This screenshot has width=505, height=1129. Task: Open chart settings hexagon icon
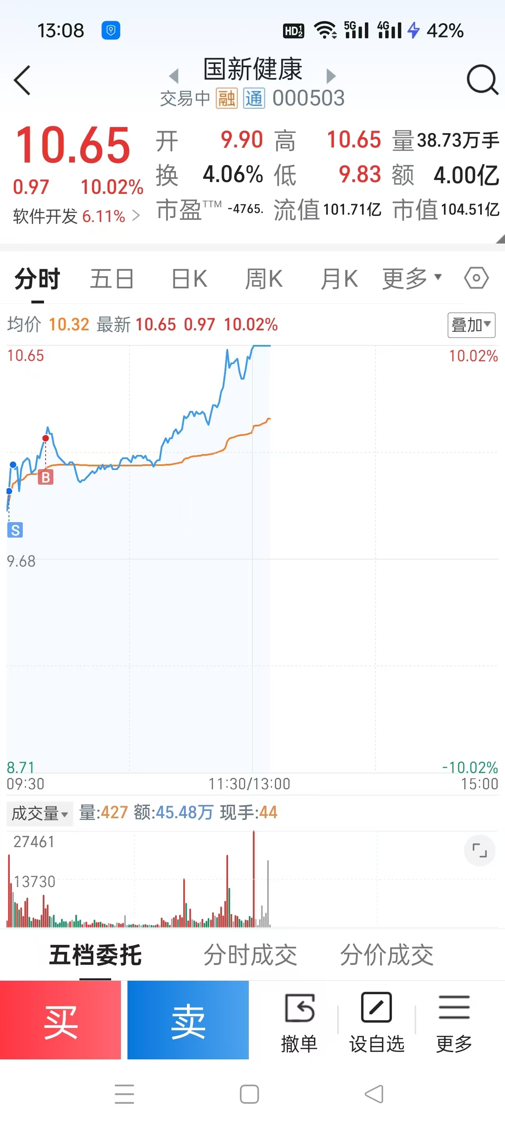tap(476, 278)
